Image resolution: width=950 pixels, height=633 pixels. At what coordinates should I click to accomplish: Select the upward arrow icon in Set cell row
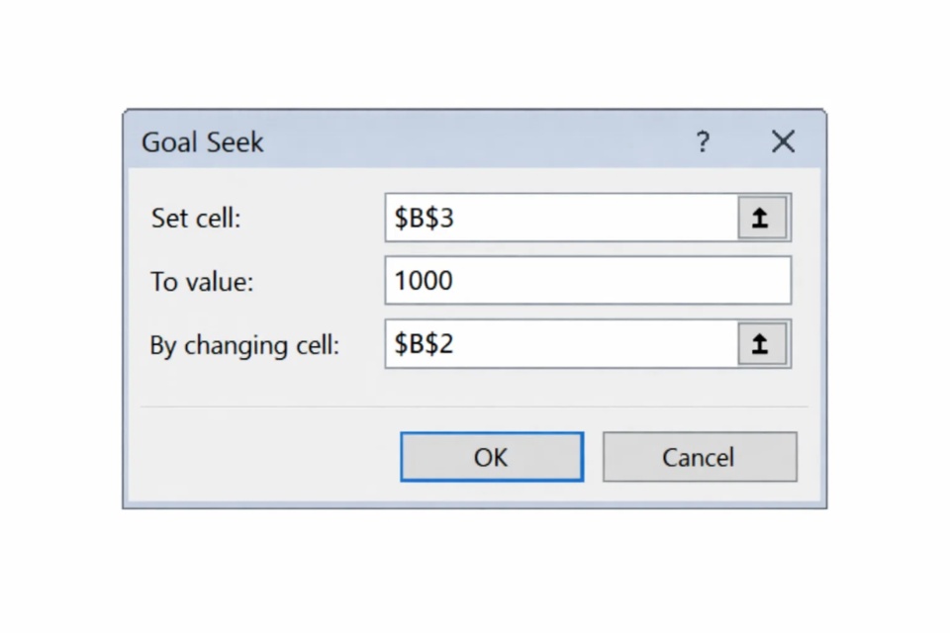click(x=761, y=218)
